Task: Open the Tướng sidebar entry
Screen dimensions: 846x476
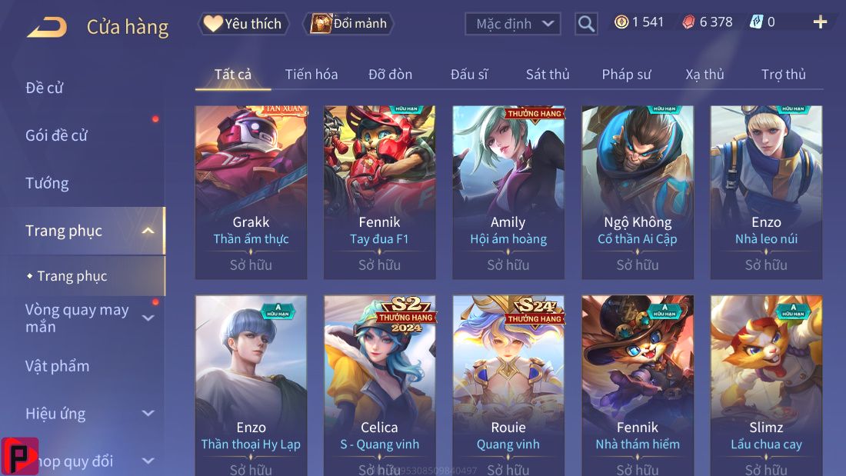Action: (x=47, y=184)
